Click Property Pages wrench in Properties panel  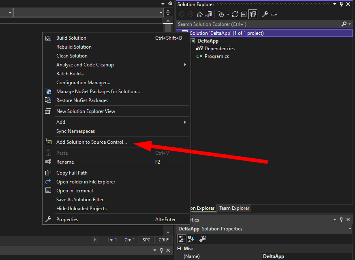pos(203,239)
